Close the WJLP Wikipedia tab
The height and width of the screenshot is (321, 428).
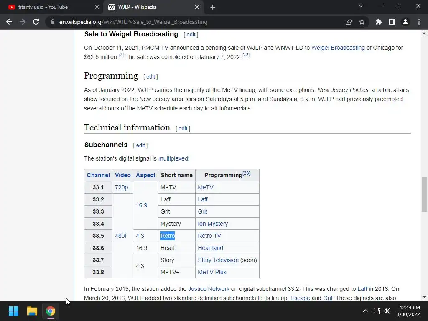(197, 7)
